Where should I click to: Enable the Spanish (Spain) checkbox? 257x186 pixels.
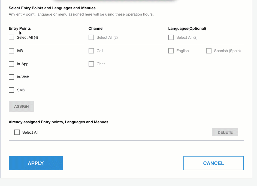coord(208,50)
